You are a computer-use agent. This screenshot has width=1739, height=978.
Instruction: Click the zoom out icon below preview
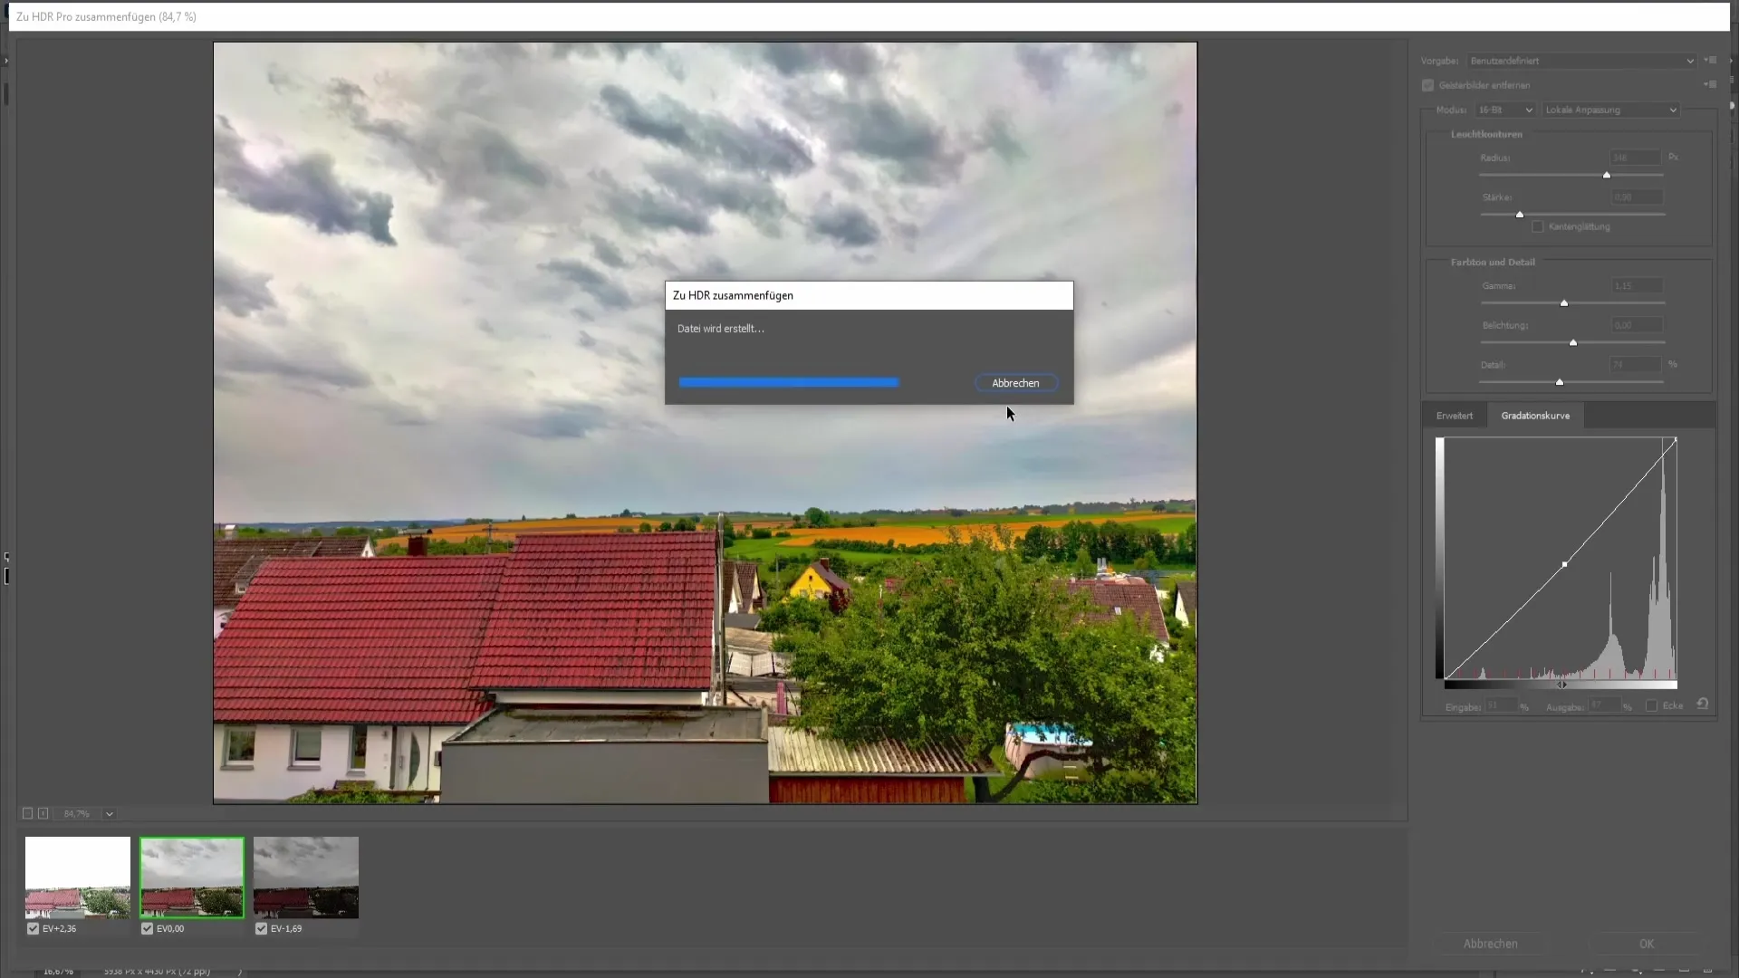(27, 813)
